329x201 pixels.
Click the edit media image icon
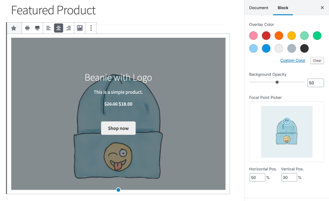tap(80, 28)
